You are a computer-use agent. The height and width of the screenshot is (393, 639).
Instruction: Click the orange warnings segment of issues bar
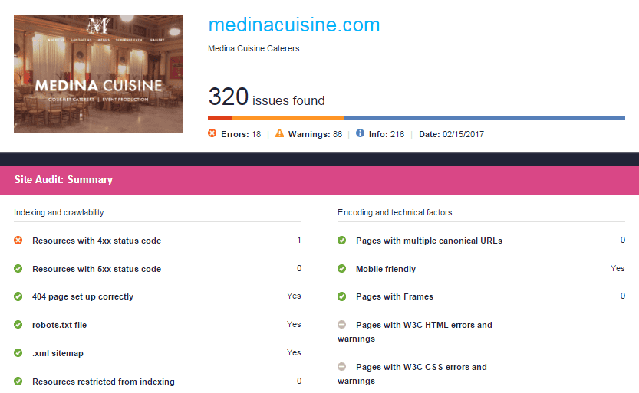point(288,117)
